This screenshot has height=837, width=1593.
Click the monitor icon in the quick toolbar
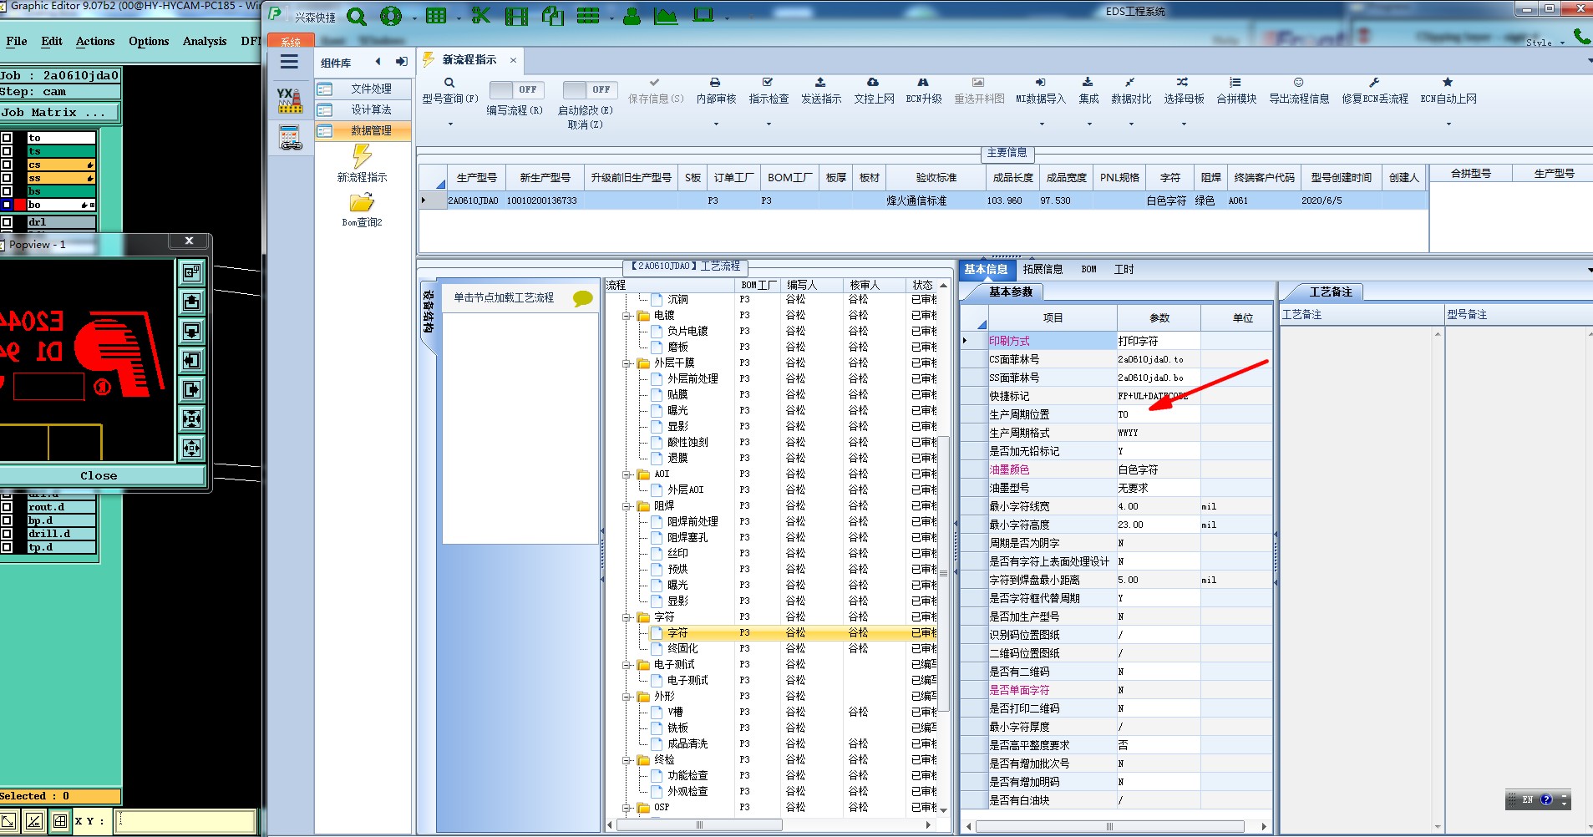click(703, 14)
